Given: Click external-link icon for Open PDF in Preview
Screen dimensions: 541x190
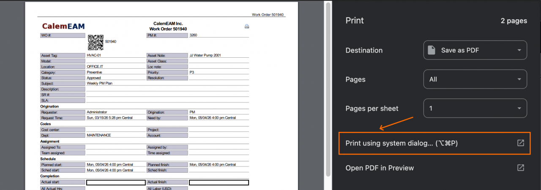Looking at the screenshot, I should click(x=521, y=168).
